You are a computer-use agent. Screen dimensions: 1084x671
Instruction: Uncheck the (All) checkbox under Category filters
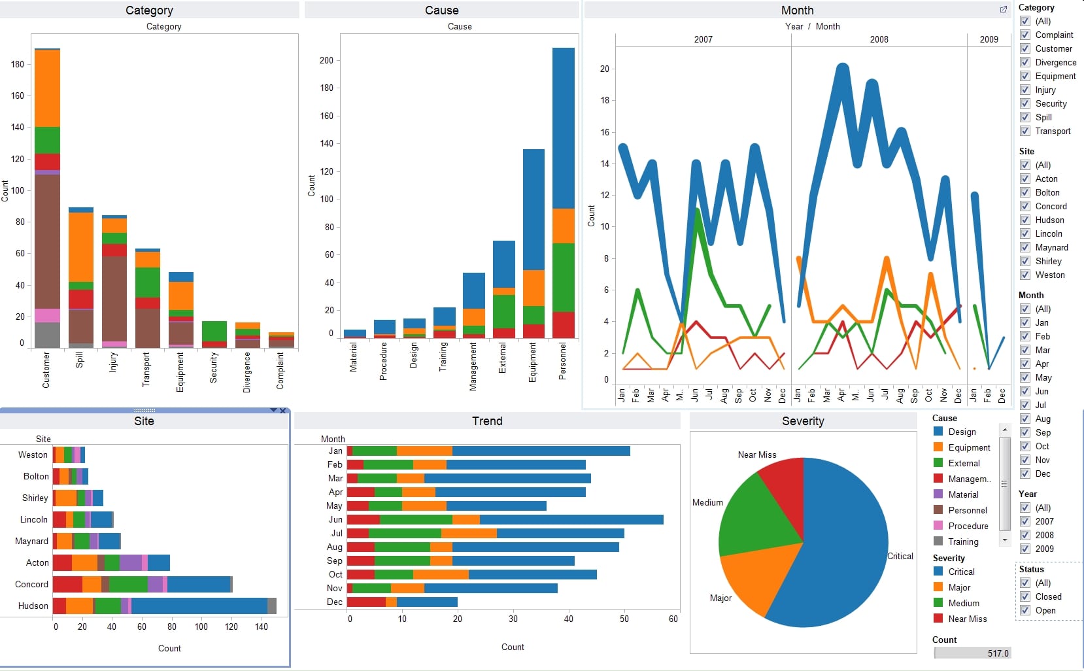(1025, 21)
